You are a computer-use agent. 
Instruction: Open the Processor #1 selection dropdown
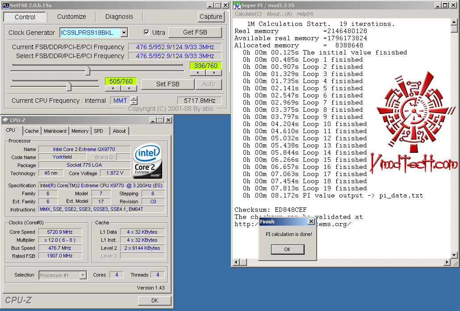tap(83, 275)
